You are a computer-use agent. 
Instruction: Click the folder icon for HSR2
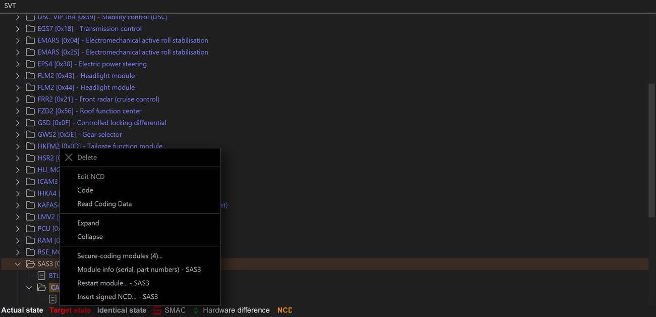point(30,158)
